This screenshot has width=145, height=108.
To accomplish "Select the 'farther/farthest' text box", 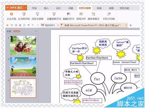I will (x=99, y=58).
